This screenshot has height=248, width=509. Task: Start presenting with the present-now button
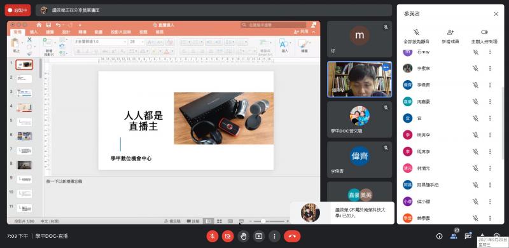coord(259,237)
